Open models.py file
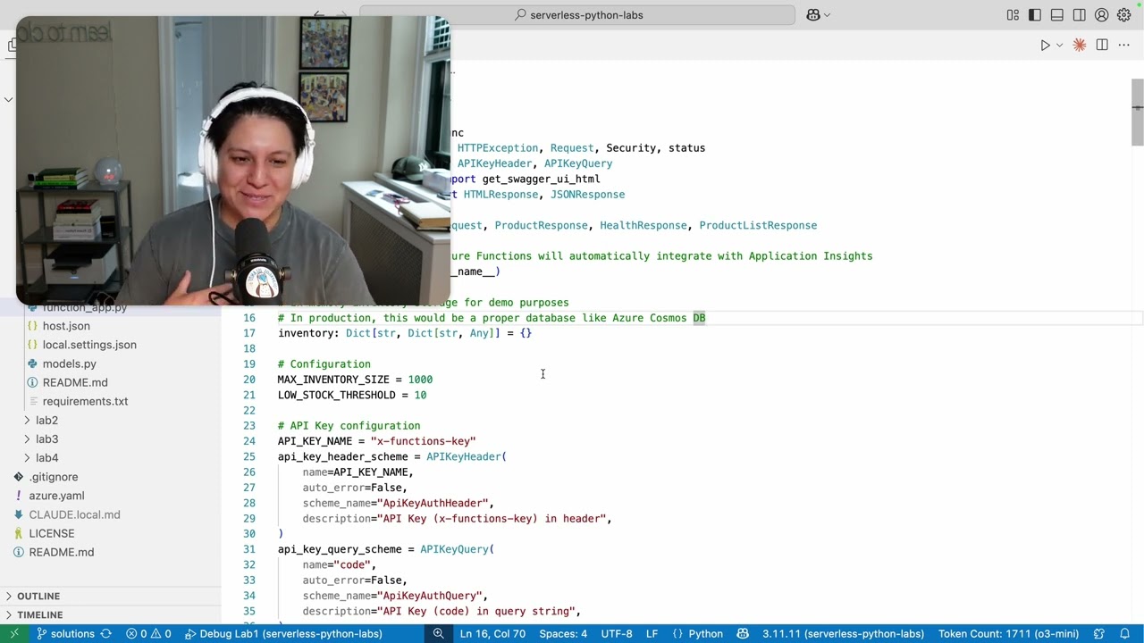The height and width of the screenshot is (643, 1144). [x=69, y=363]
